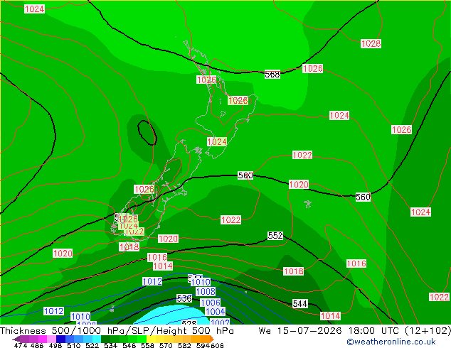Select the 1026 label far east of the map
451x348 pixels.
[401, 129]
